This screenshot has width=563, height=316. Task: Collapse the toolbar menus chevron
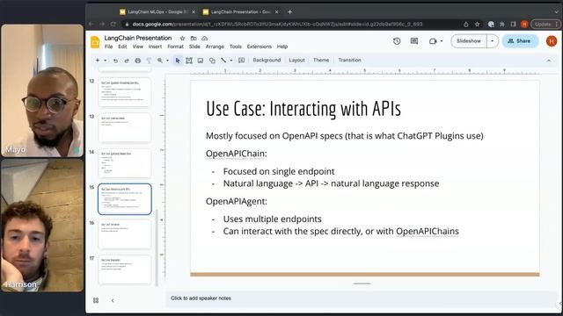(x=549, y=61)
